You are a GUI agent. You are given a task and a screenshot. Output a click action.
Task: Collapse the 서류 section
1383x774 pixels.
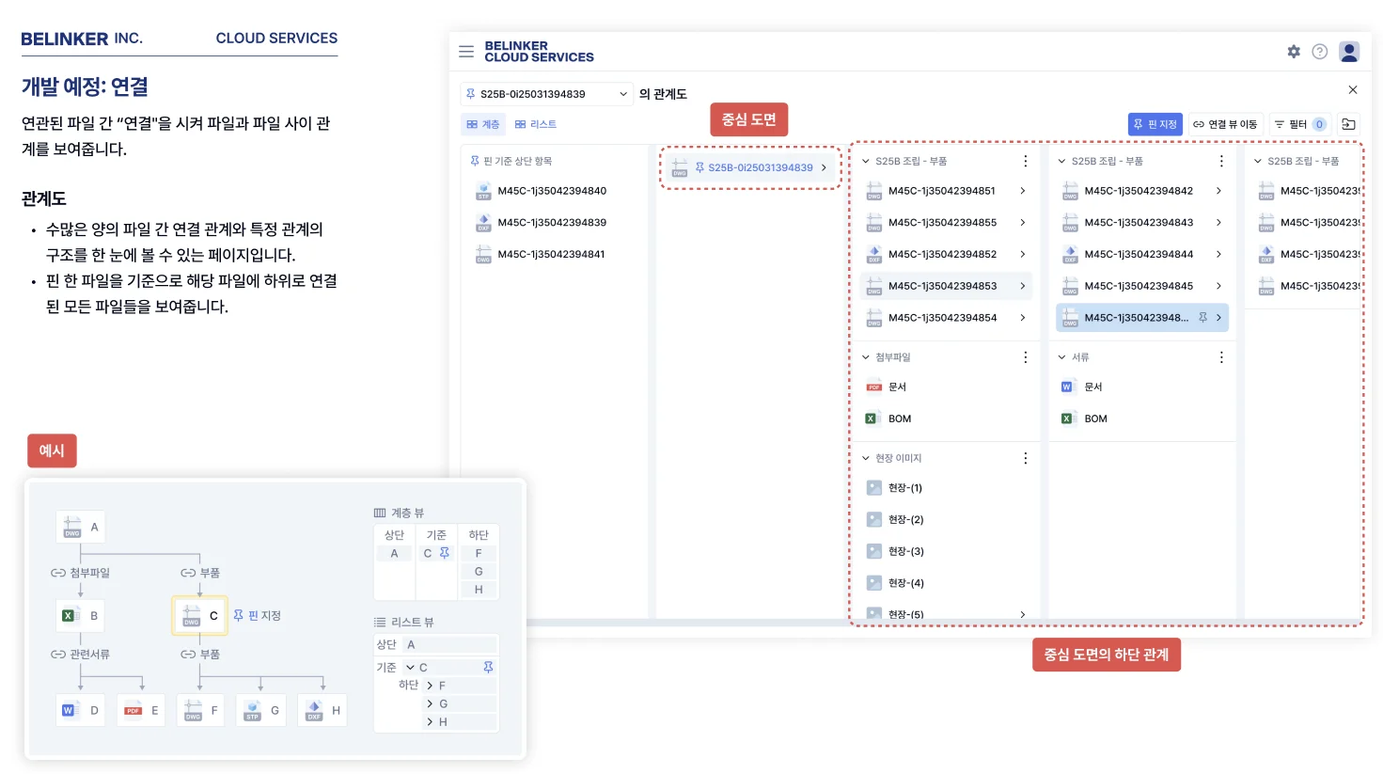[1061, 357]
